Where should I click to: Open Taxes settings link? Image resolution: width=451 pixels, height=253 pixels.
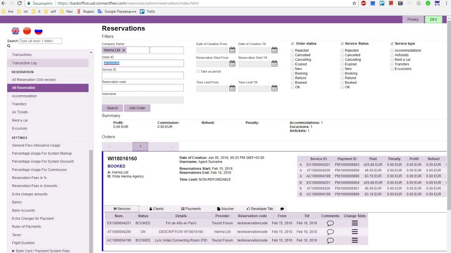[17, 235]
